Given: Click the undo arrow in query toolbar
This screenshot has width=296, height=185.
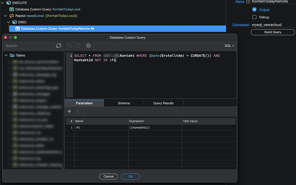Looking at the screenshot, I should 69,45.
